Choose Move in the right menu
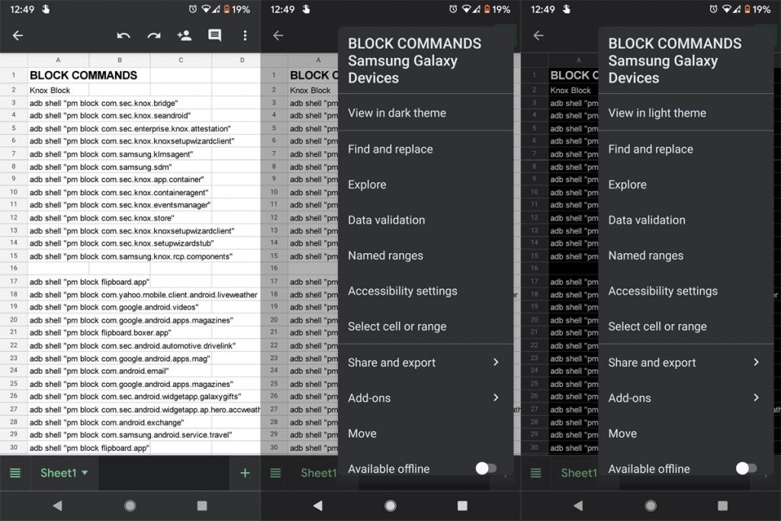 686,433
